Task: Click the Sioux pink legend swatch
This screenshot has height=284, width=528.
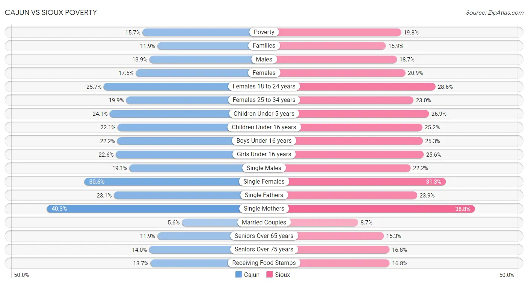Action: coord(269,275)
